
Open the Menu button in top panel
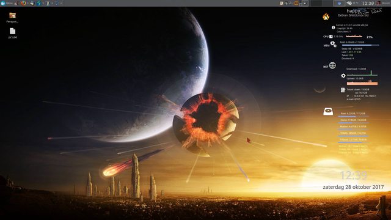pyautogui.click(x=7, y=3)
